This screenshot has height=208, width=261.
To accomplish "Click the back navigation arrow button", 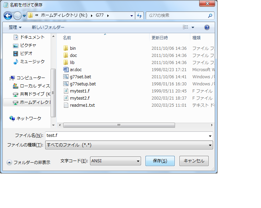I will 8,16.
